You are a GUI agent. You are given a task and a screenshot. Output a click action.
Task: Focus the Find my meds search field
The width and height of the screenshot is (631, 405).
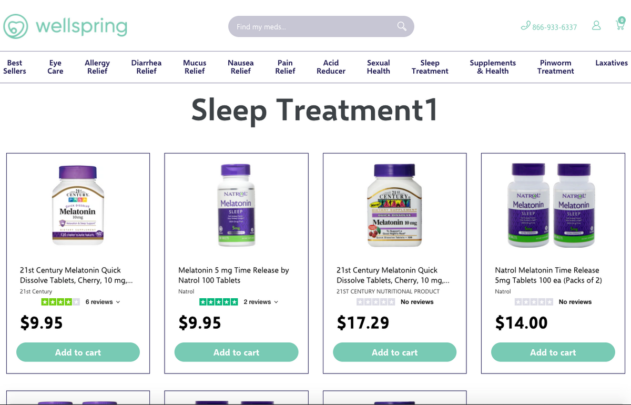pos(310,27)
